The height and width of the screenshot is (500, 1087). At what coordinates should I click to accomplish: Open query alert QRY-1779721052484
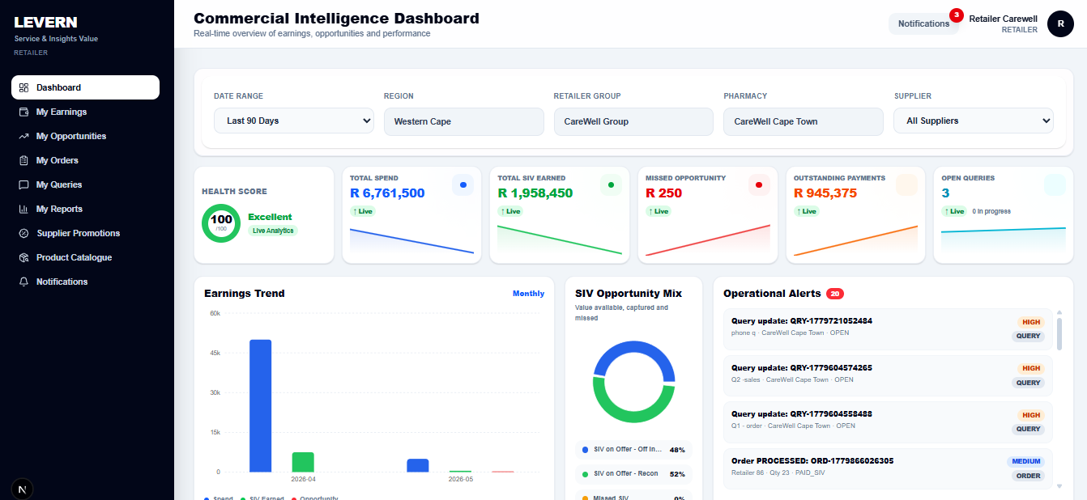point(887,328)
